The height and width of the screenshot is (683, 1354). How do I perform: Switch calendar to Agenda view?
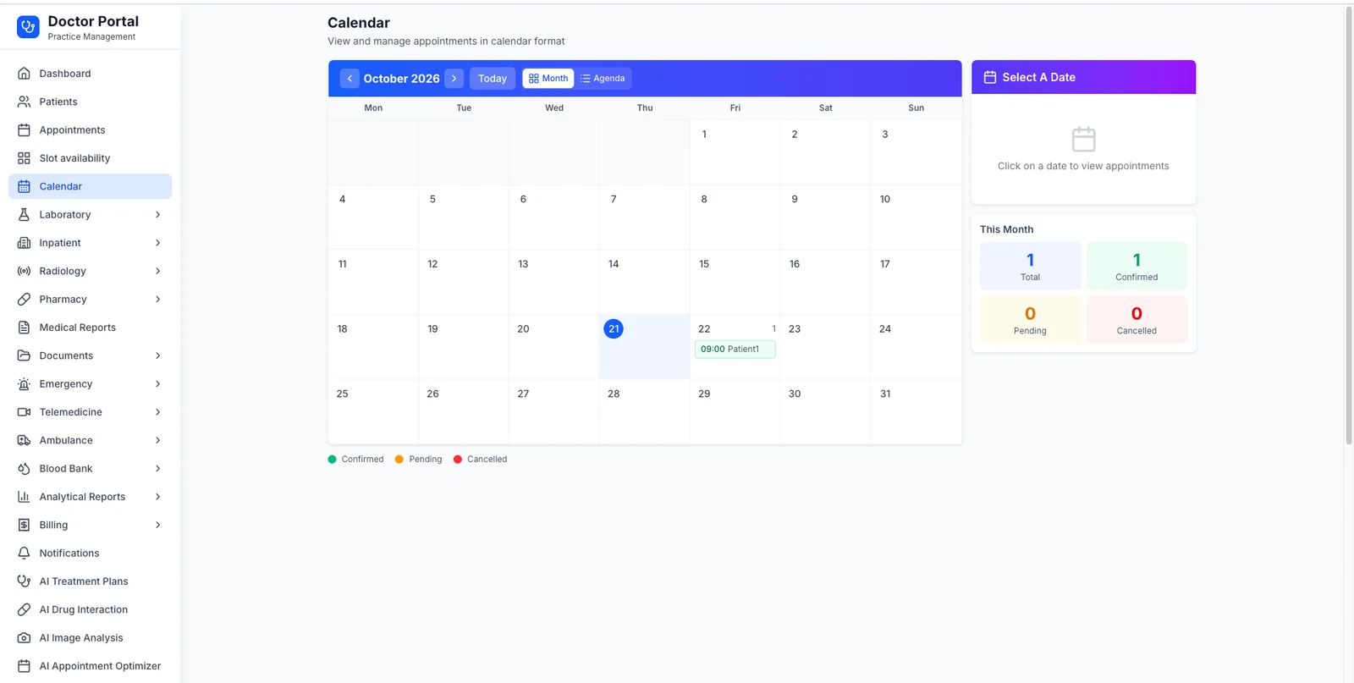click(603, 79)
